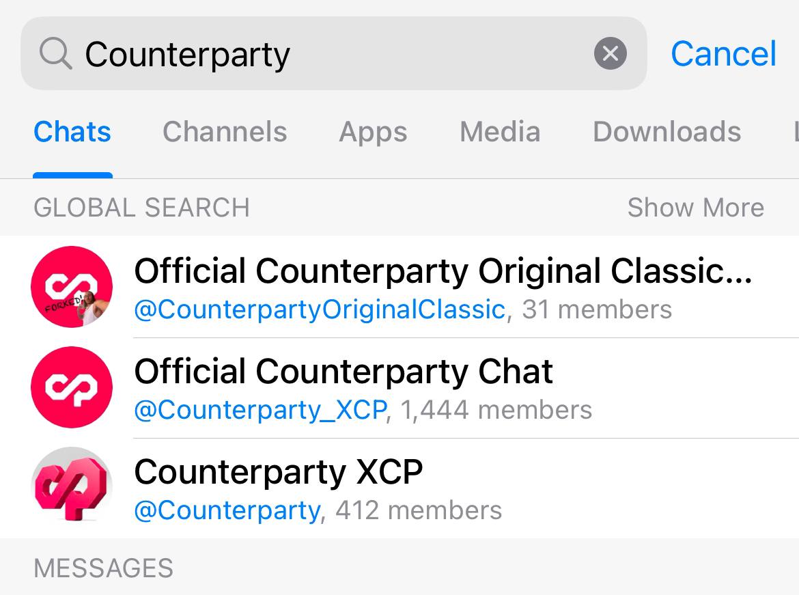Open the Apps tab
The height and width of the screenshot is (595, 799).
[373, 132]
